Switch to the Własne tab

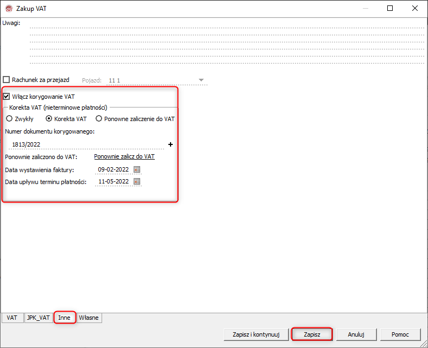[89, 318]
